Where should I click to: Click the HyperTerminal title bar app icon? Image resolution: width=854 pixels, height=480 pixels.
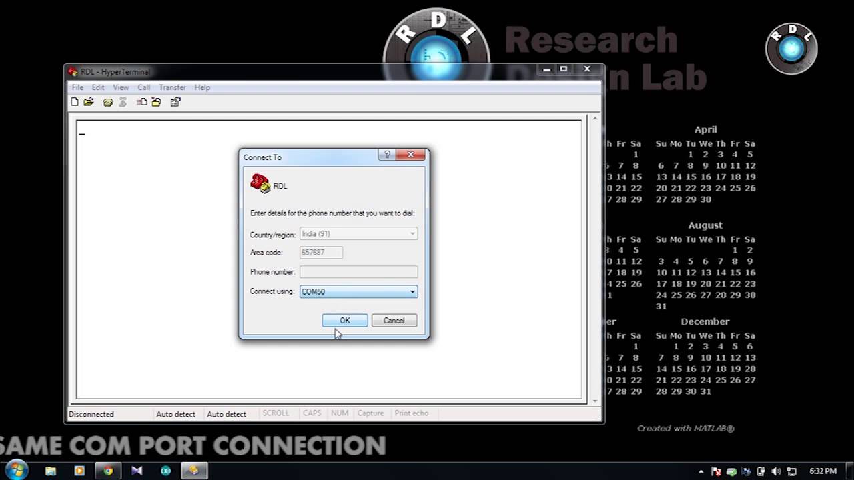(x=73, y=71)
